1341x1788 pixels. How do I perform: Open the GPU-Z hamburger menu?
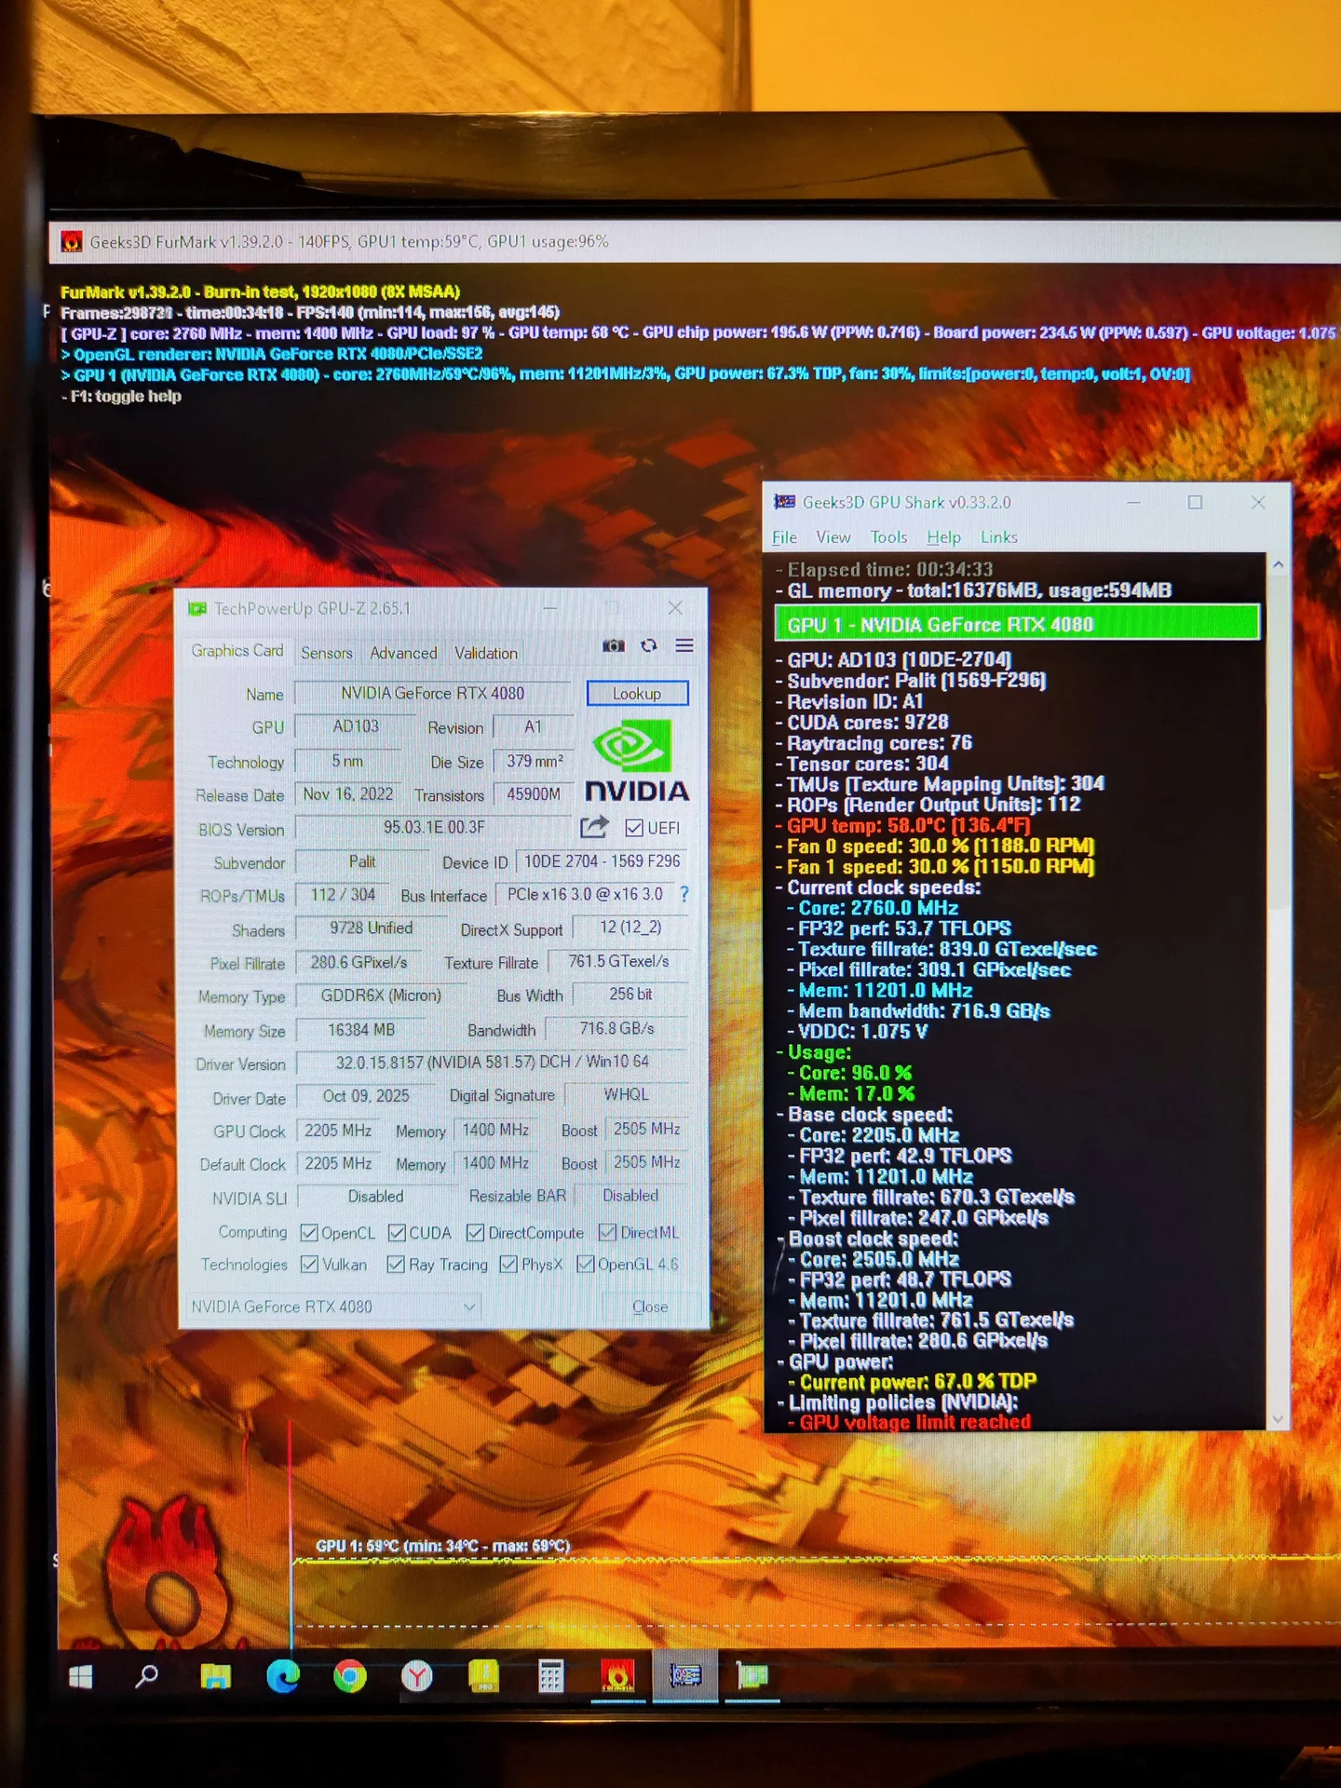[684, 645]
